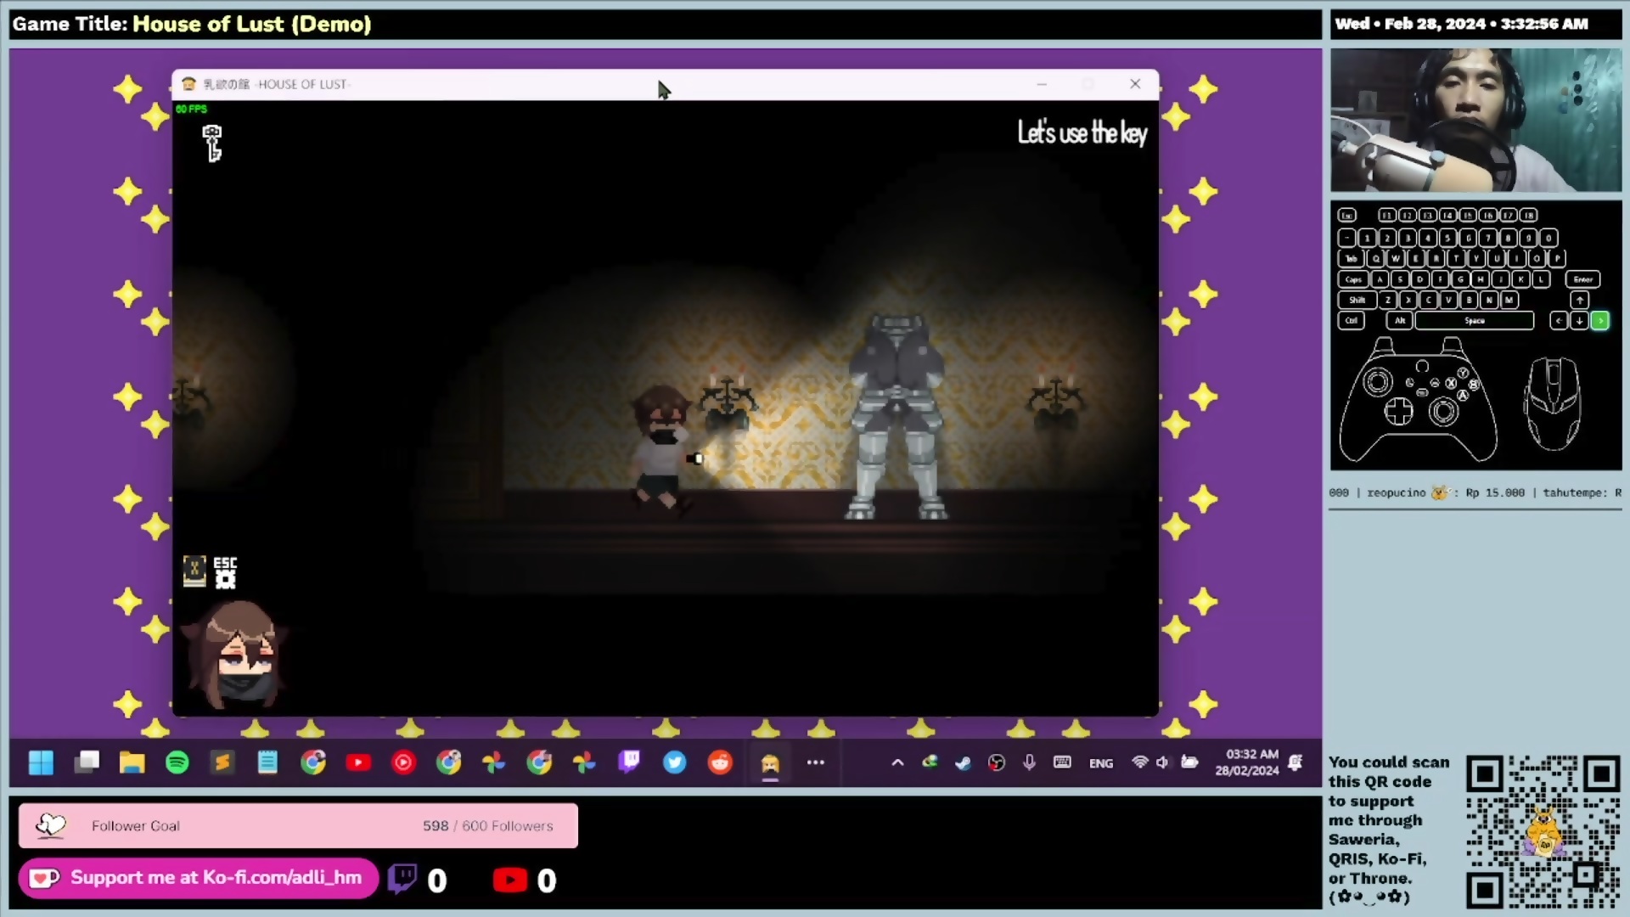Open the Wi-Fi network tray icon
Screen dimensions: 1630x917
[x=1139, y=762]
